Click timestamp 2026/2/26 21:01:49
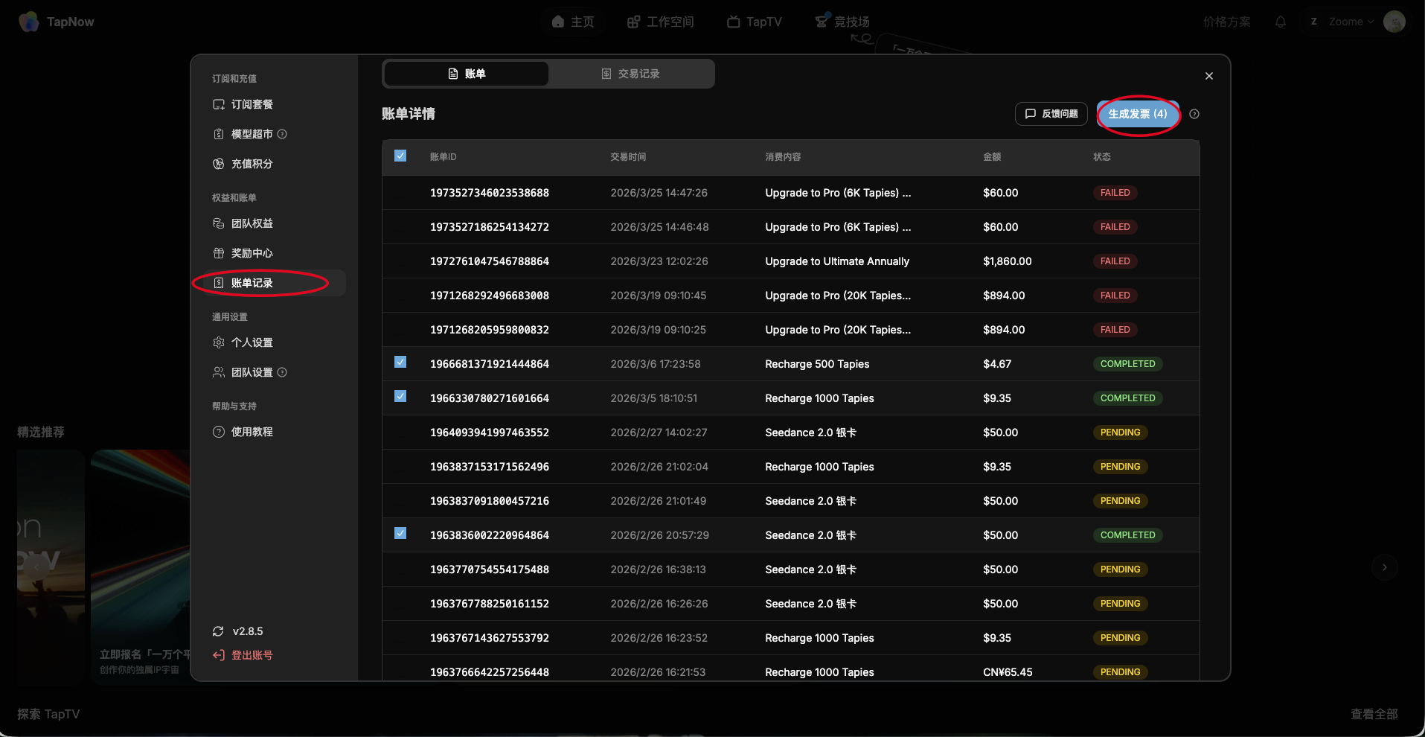The height and width of the screenshot is (737, 1425). pos(659,501)
